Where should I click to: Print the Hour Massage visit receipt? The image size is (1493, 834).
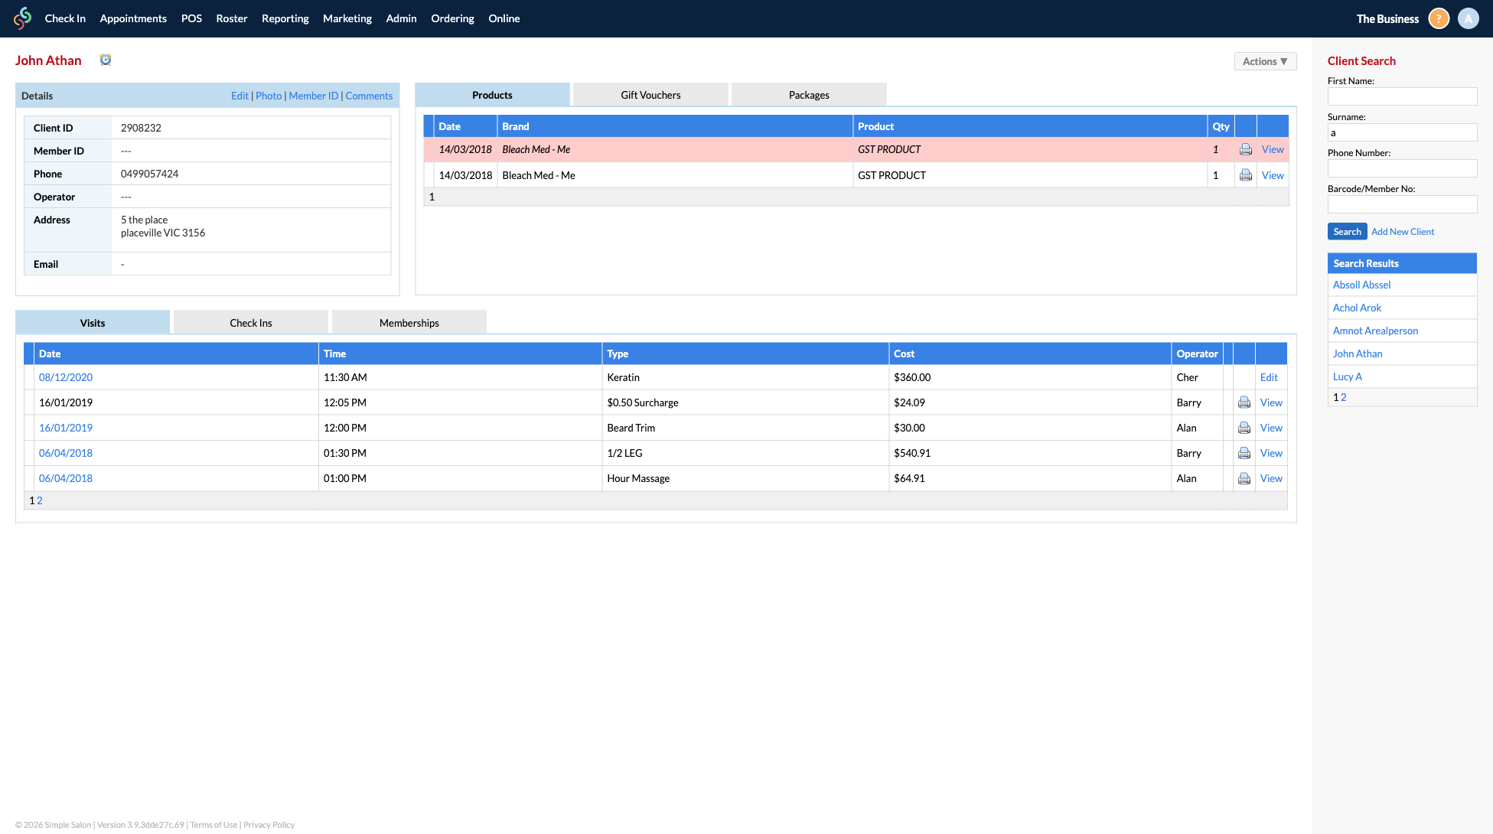1244,478
